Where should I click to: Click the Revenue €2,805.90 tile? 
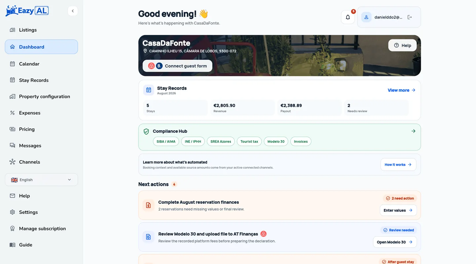tap(243, 108)
